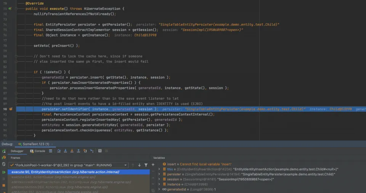Click the nullifyTransientReferencesIfNotAlready() call

(x=75, y=14)
